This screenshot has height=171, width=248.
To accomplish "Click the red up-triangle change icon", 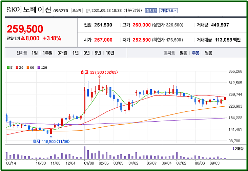I will pyautogui.click(x=23, y=38).
